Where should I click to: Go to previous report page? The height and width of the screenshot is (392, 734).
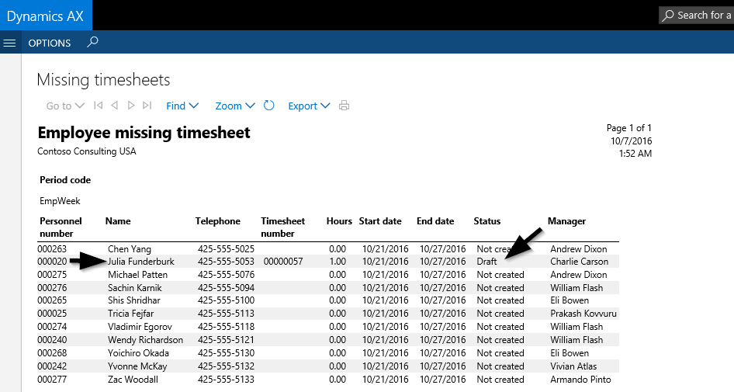pos(114,106)
